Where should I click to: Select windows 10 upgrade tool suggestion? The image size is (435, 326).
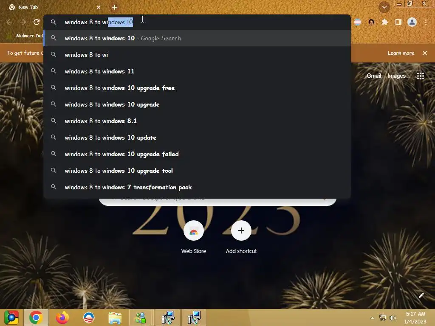pos(197,171)
